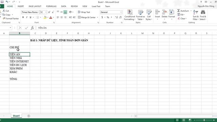Toggle Wrap Text
The image size is (217, 122).
point(84,12)
